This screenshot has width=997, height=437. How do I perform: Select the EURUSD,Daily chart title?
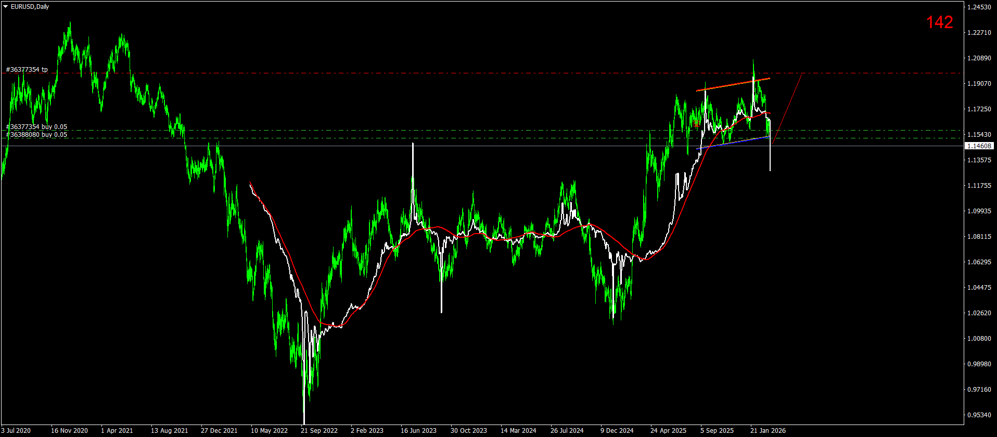pyautogui.click(x=30, y=7)
